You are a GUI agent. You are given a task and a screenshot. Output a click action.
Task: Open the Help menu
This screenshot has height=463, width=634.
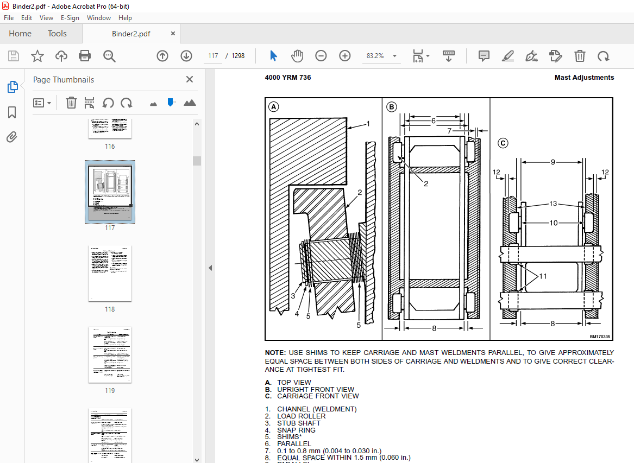point(125,18)
